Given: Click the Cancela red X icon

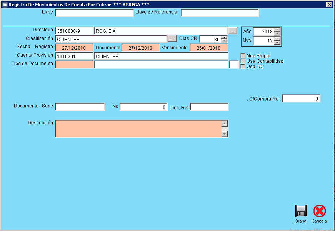Looking at the screenshot, I should (x=319, y=211).
